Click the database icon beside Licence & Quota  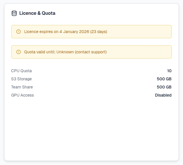14,13
